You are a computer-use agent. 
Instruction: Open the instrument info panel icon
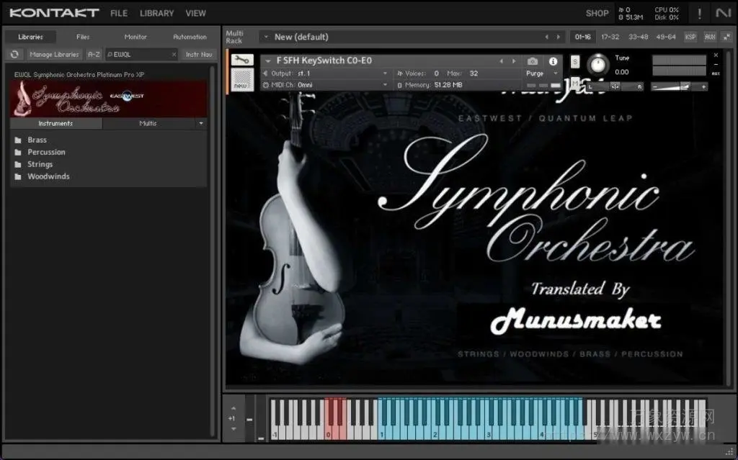pyautogui.click(x=552, y=60)
